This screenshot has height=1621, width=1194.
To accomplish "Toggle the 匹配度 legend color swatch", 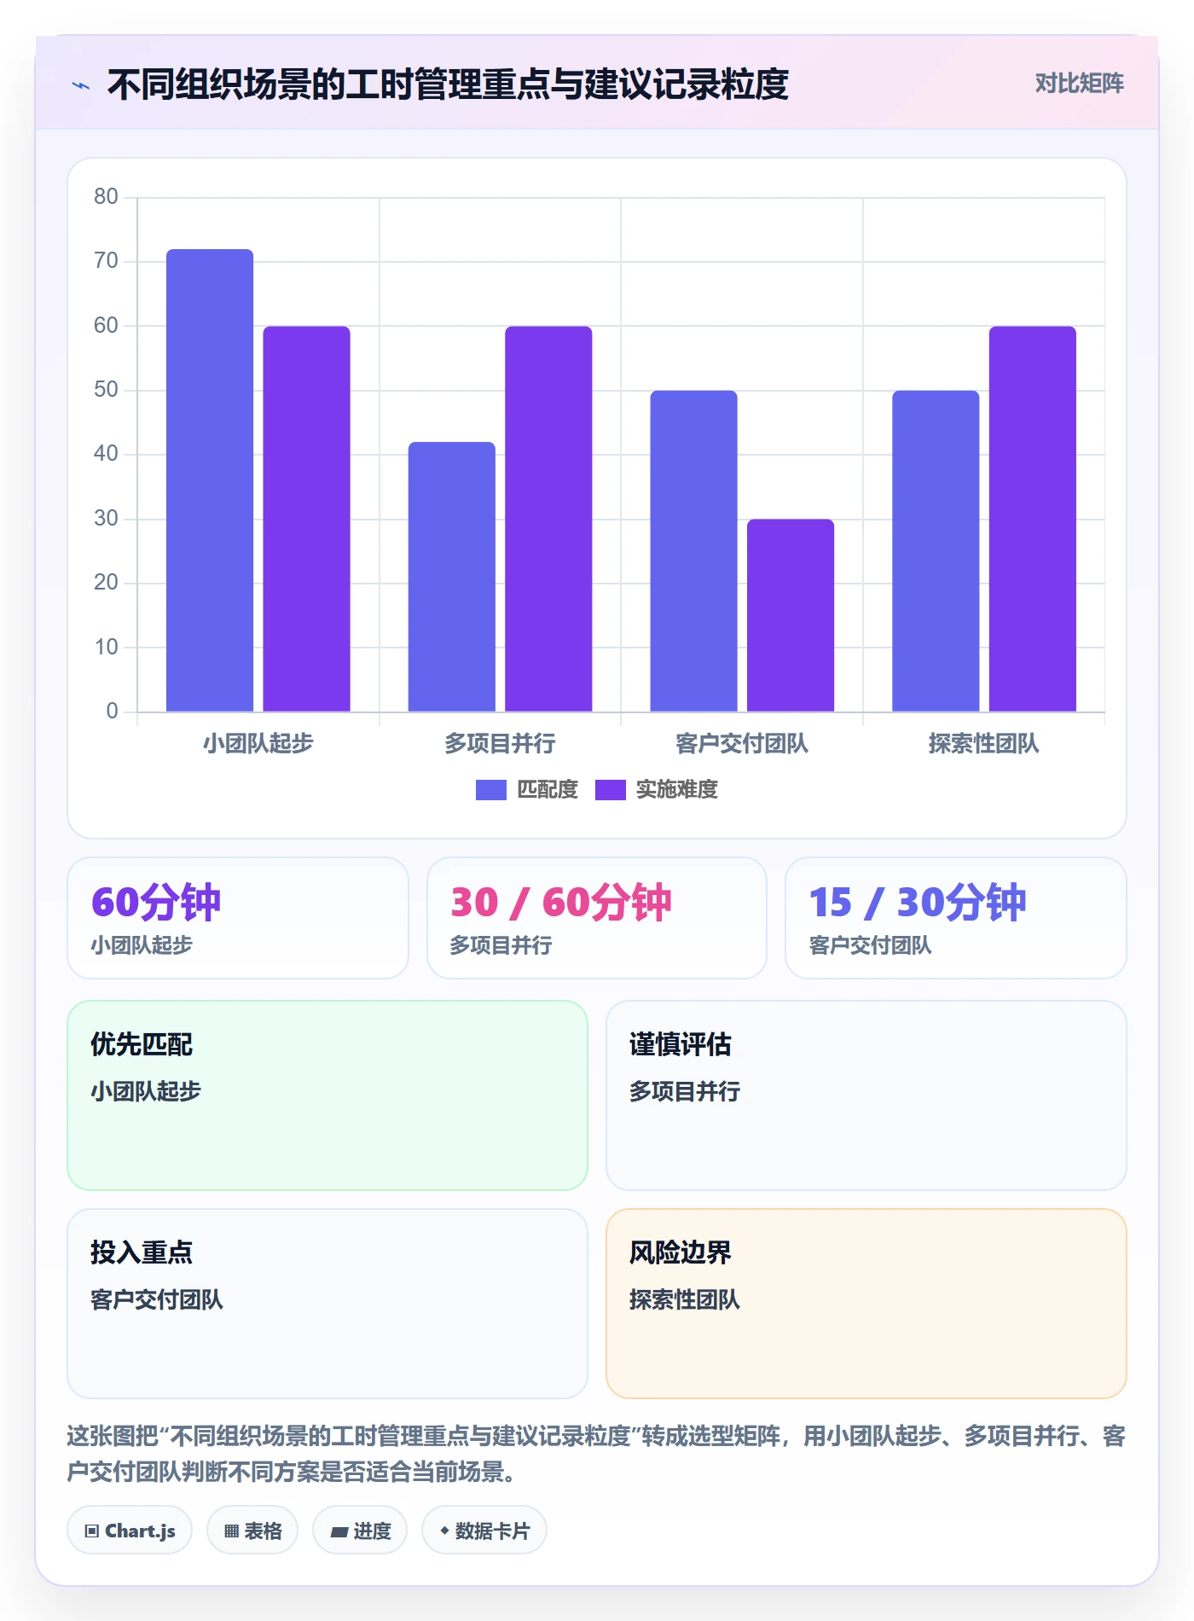I will 490,790.
